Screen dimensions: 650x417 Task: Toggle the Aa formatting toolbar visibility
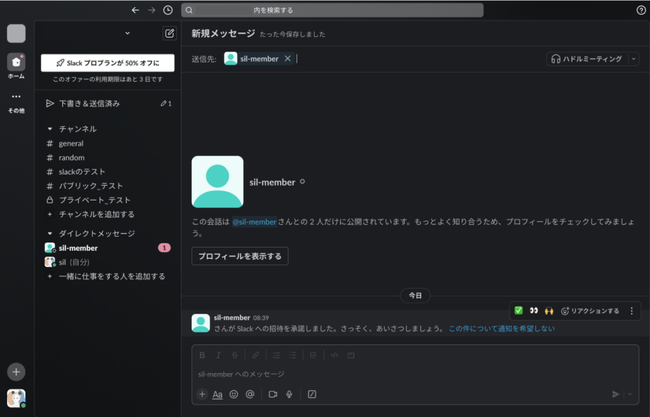[x=217, y=394]
